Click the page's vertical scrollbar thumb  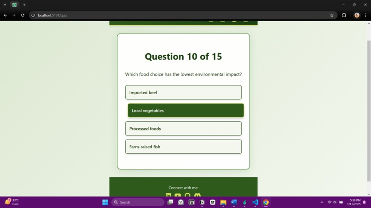[369, 111]
